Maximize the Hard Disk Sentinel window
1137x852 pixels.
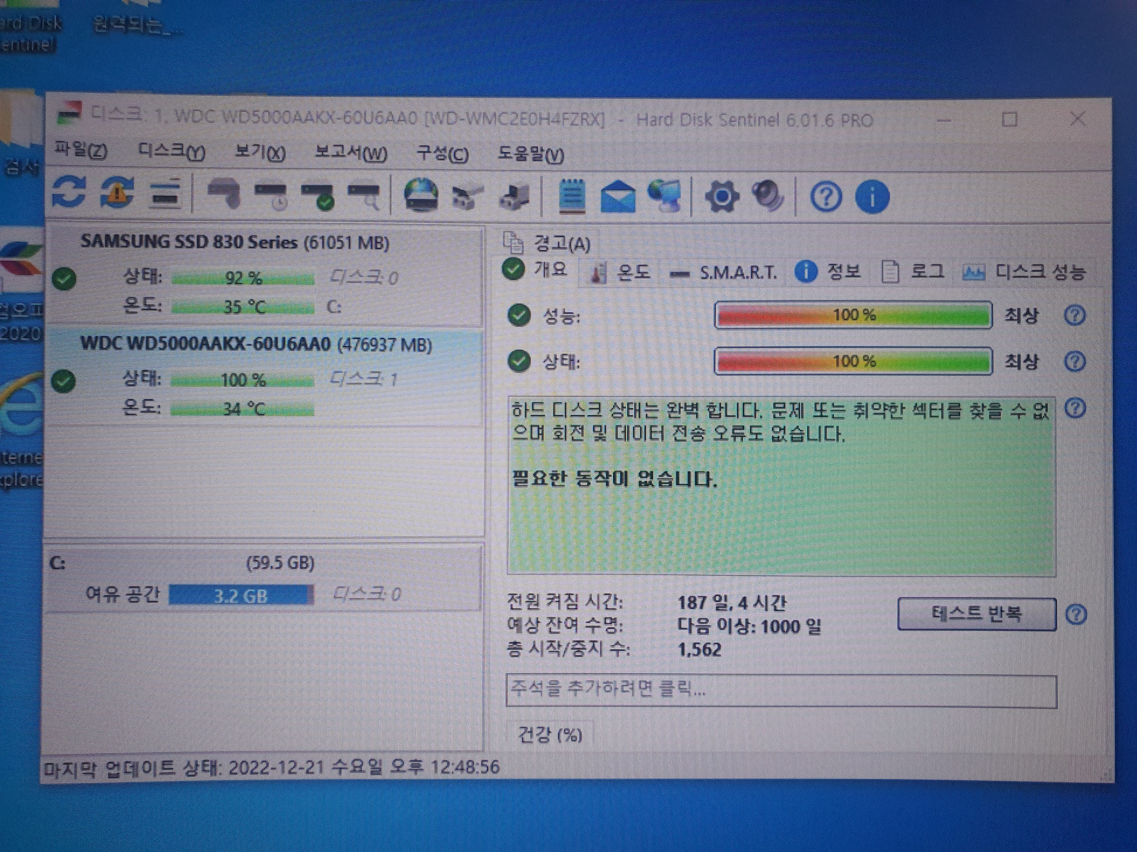click(x=1010, y=120)
